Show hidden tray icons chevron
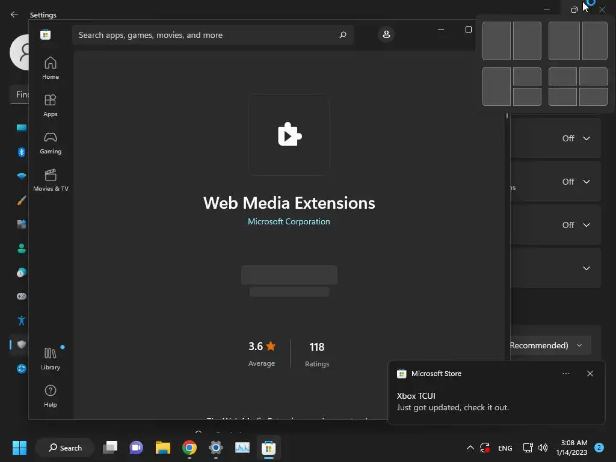The width and height of the screenshot is (616, 462). tap(470, 448)
